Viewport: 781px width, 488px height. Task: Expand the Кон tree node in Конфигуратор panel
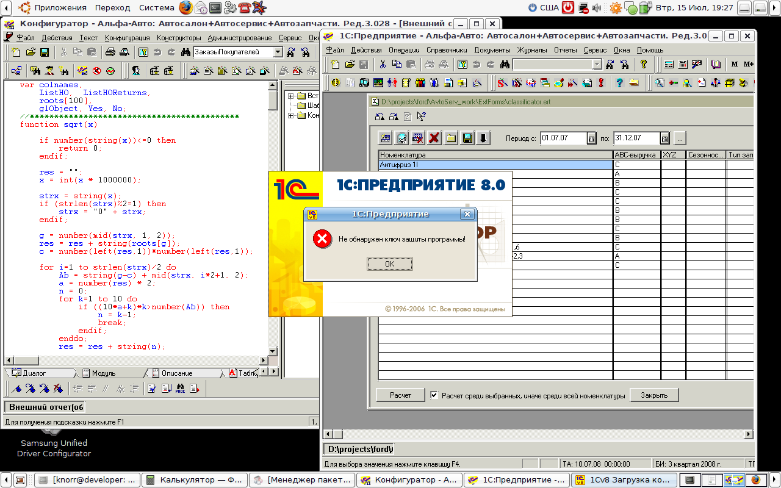coord(291,115)
